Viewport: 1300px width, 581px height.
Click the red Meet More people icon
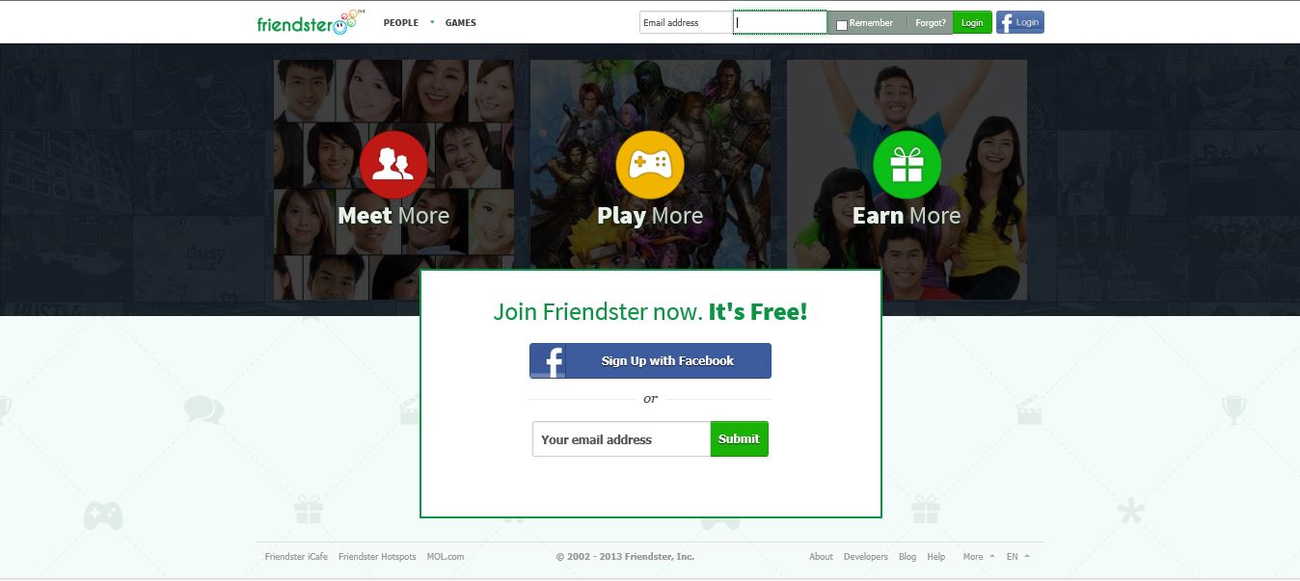[393, 165]
